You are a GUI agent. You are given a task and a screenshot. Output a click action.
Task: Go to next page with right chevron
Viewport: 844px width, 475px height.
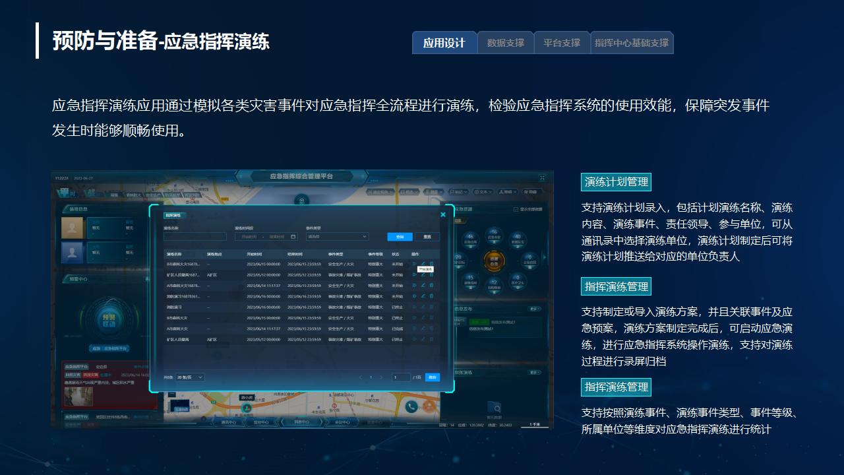tap(380, 377)
